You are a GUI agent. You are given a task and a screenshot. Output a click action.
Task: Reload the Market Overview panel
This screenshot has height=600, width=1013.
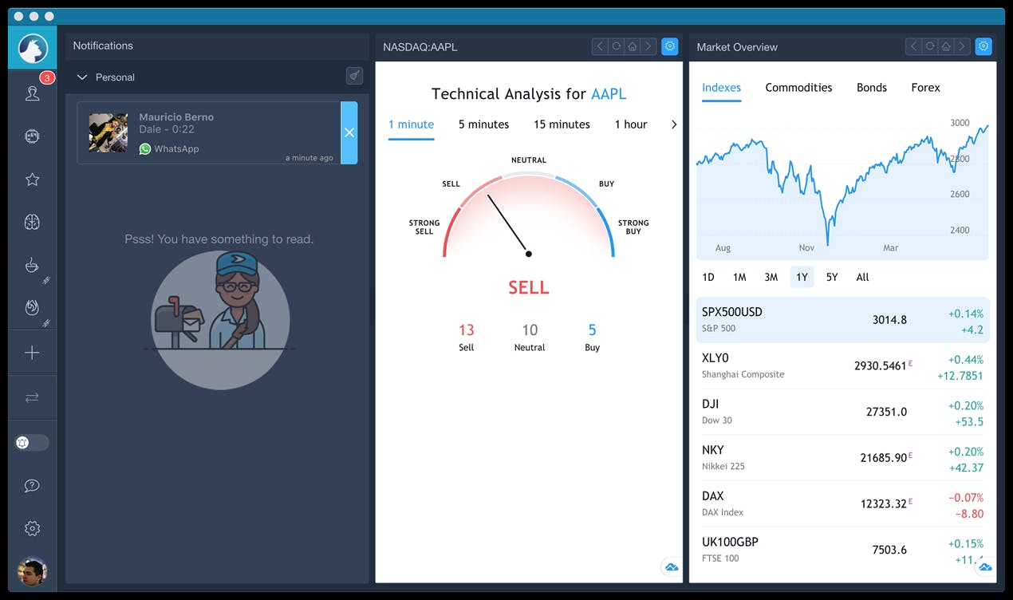click(930, 46)
